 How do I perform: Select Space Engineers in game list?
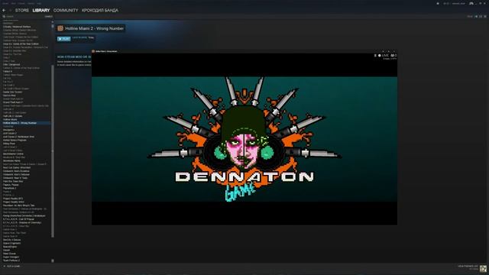12,243
